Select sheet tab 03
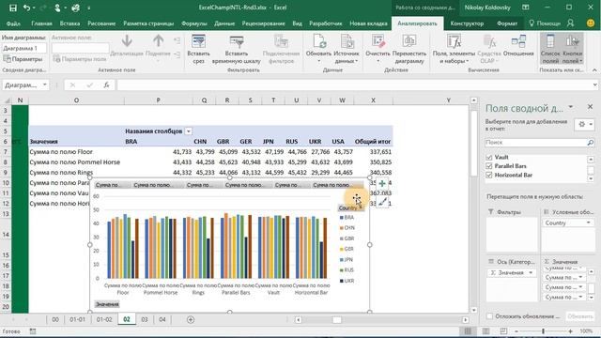 144,319
